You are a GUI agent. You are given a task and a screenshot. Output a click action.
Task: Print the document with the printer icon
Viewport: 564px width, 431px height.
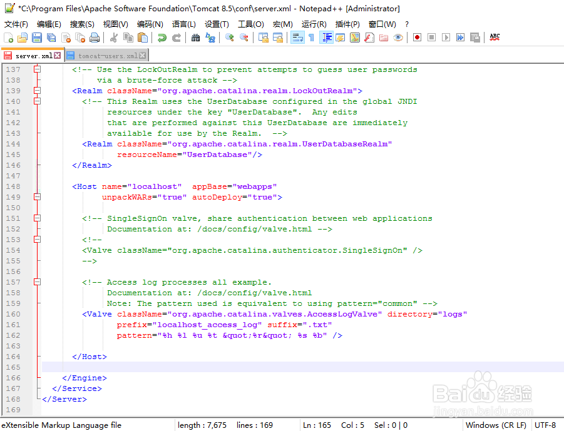(95, 38)
